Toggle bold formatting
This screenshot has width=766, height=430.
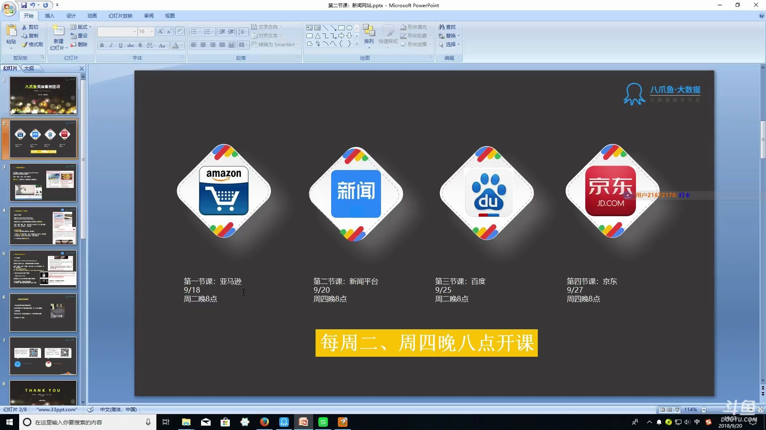pos(102,45)
